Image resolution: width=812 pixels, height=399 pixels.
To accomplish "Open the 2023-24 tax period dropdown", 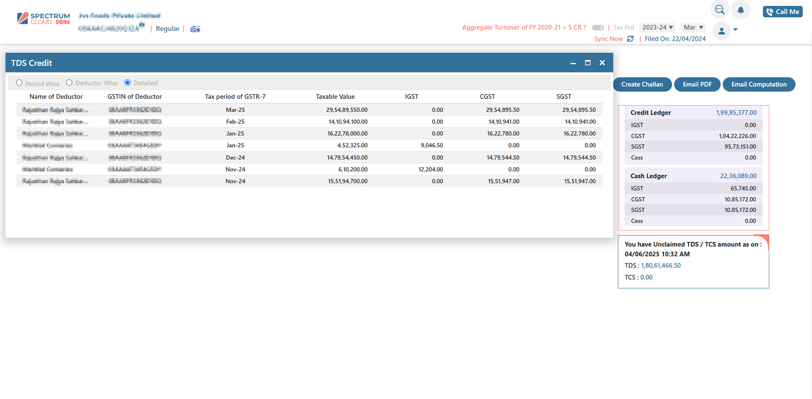I will (657, 27).
